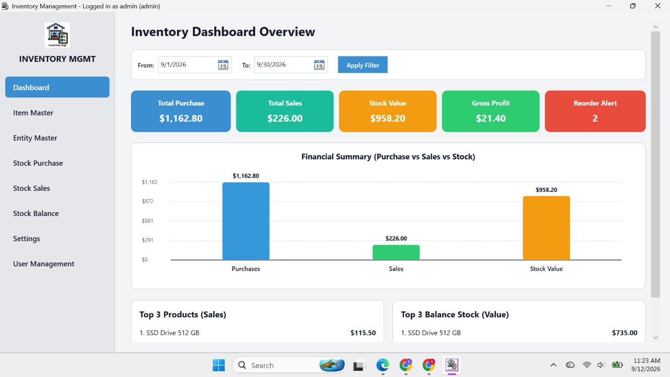Open Windows Start menu

(x=218, y=365)
